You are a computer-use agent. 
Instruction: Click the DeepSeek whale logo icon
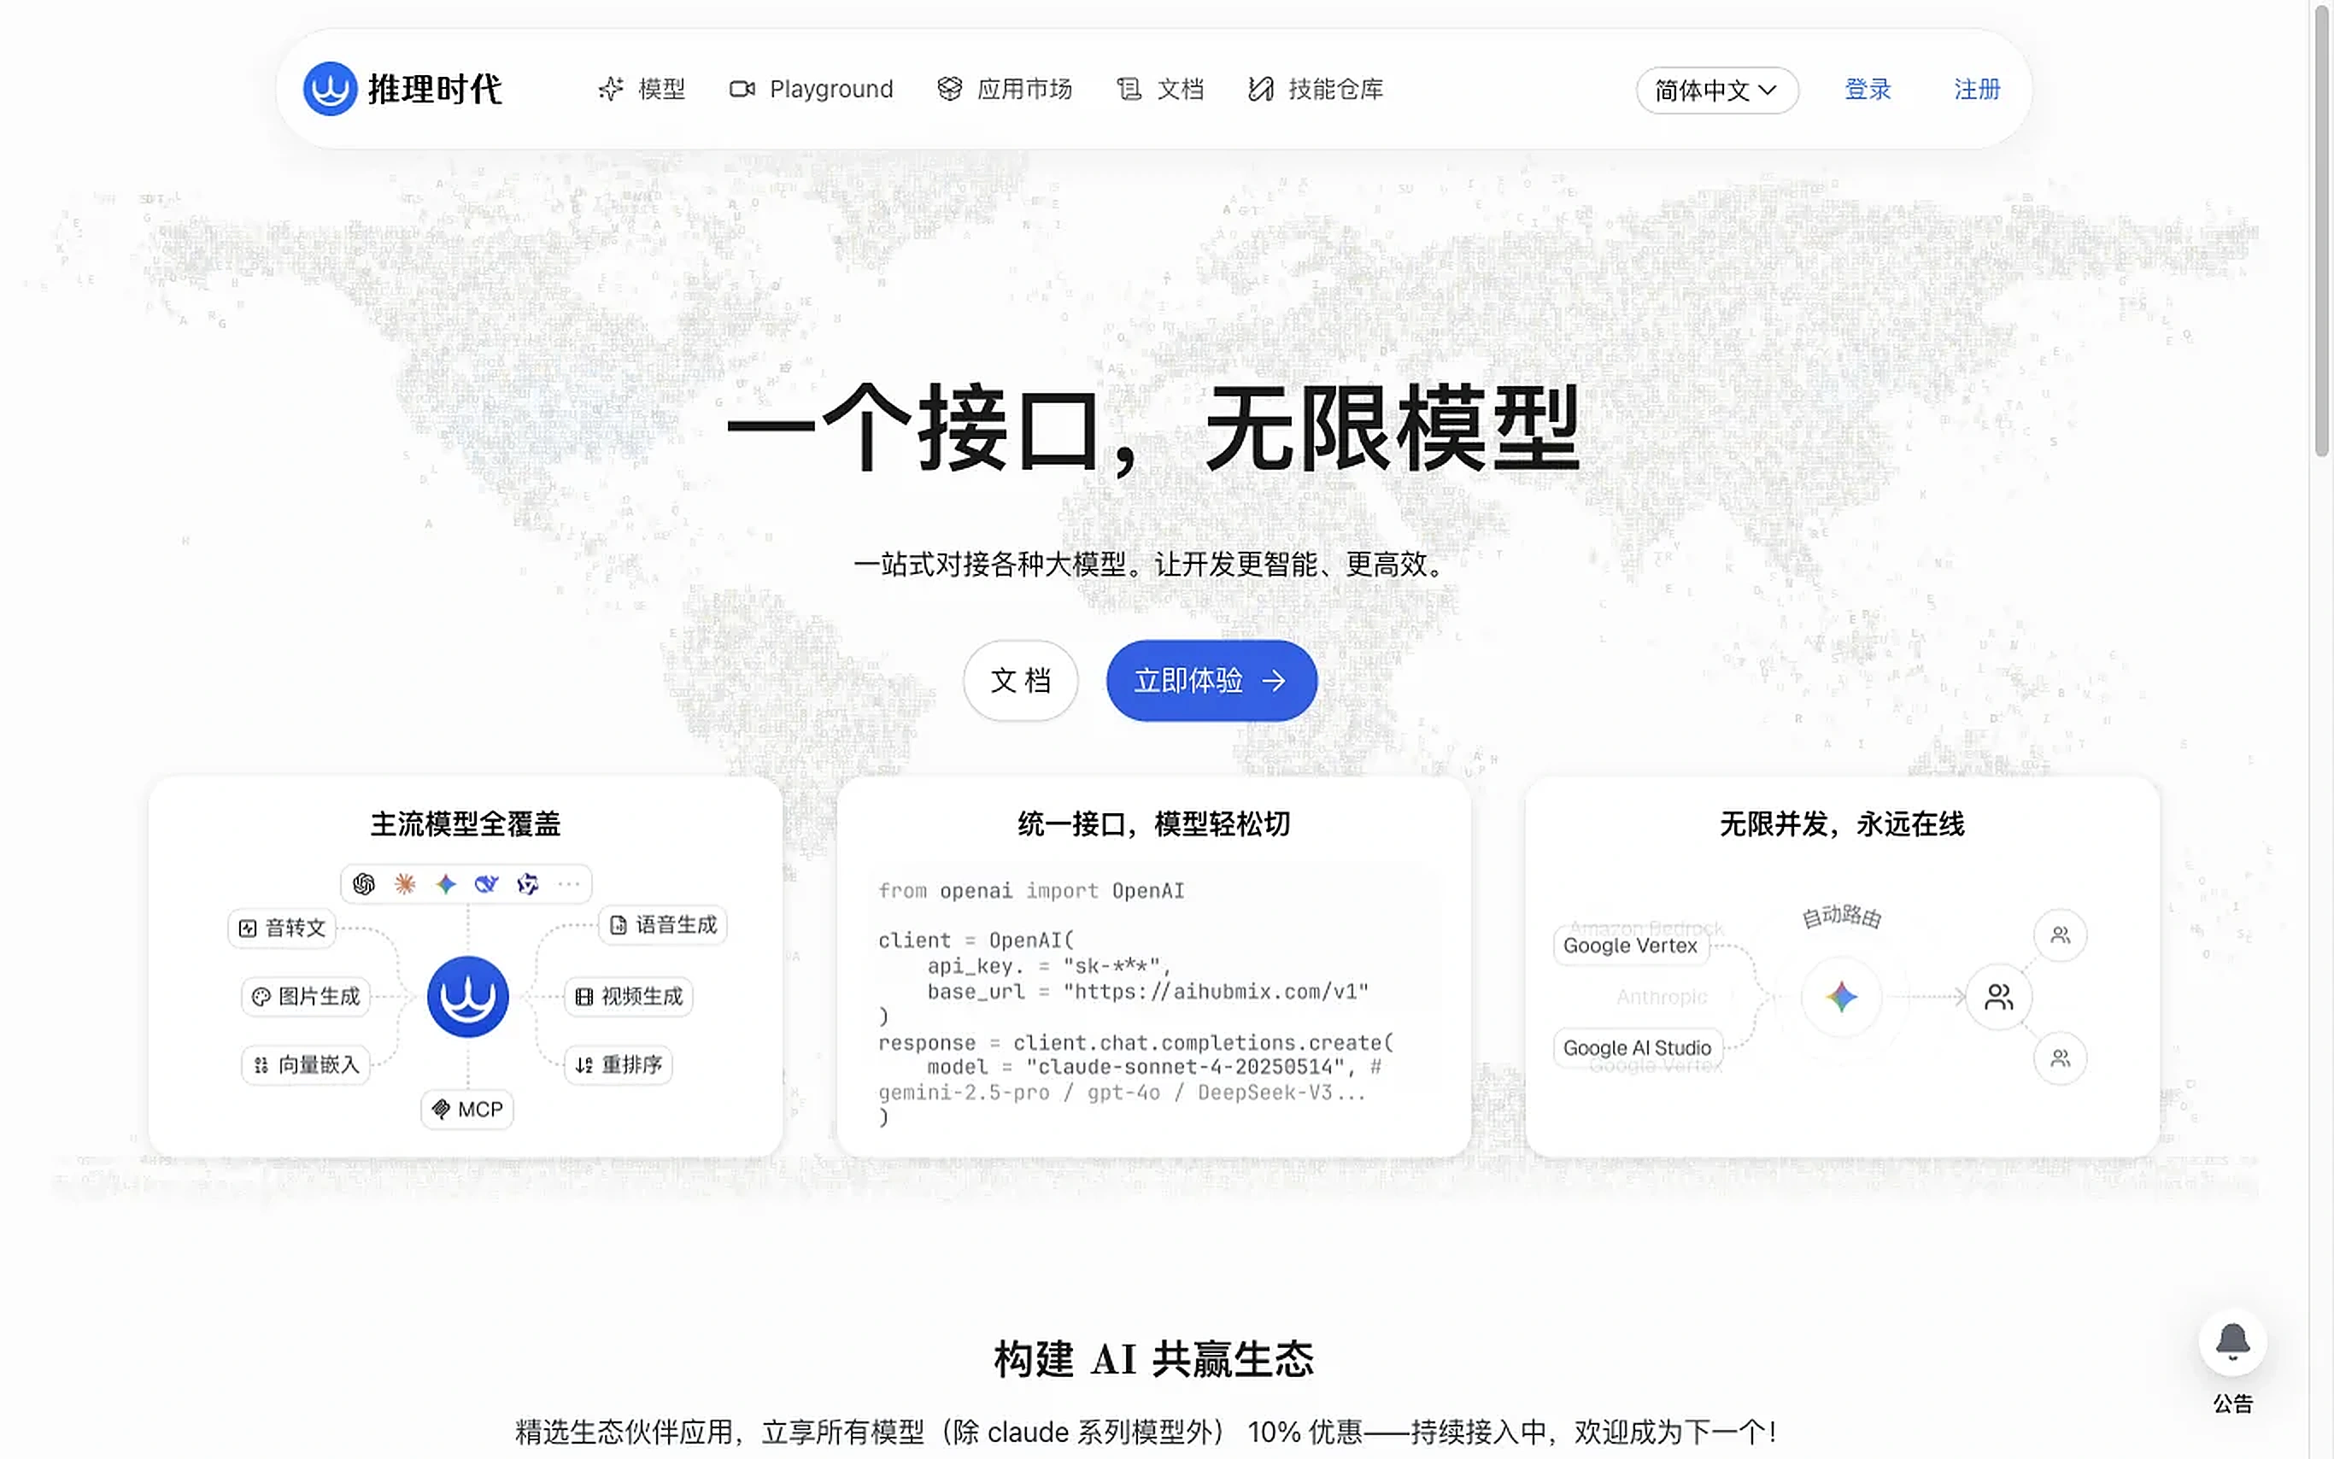click(x=486, y=883)
